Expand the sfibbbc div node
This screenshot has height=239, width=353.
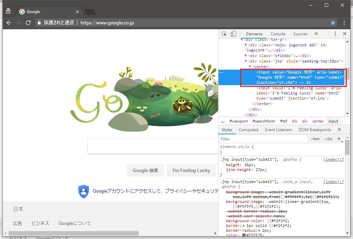pos(246,55)
